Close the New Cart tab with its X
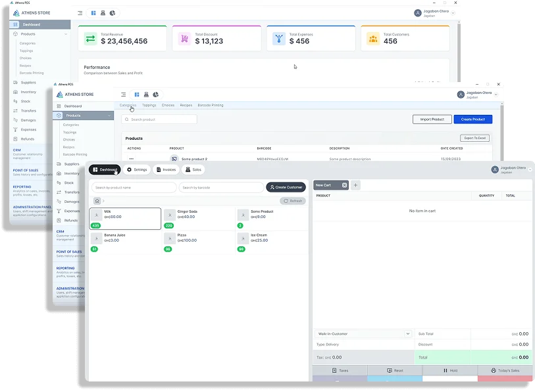The image size is (535, 390). 344,185
